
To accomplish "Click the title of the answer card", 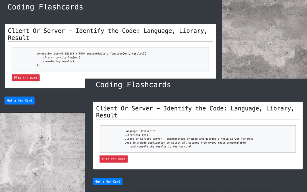I will pyautogui.click(x=195, y=112).
